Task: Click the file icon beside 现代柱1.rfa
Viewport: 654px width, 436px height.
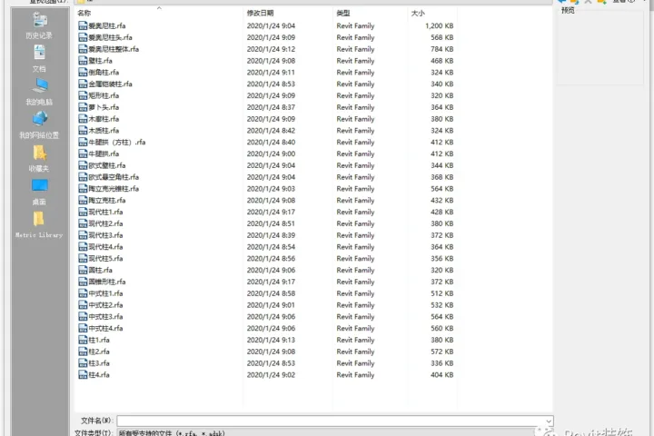Action: coord(83,212)
